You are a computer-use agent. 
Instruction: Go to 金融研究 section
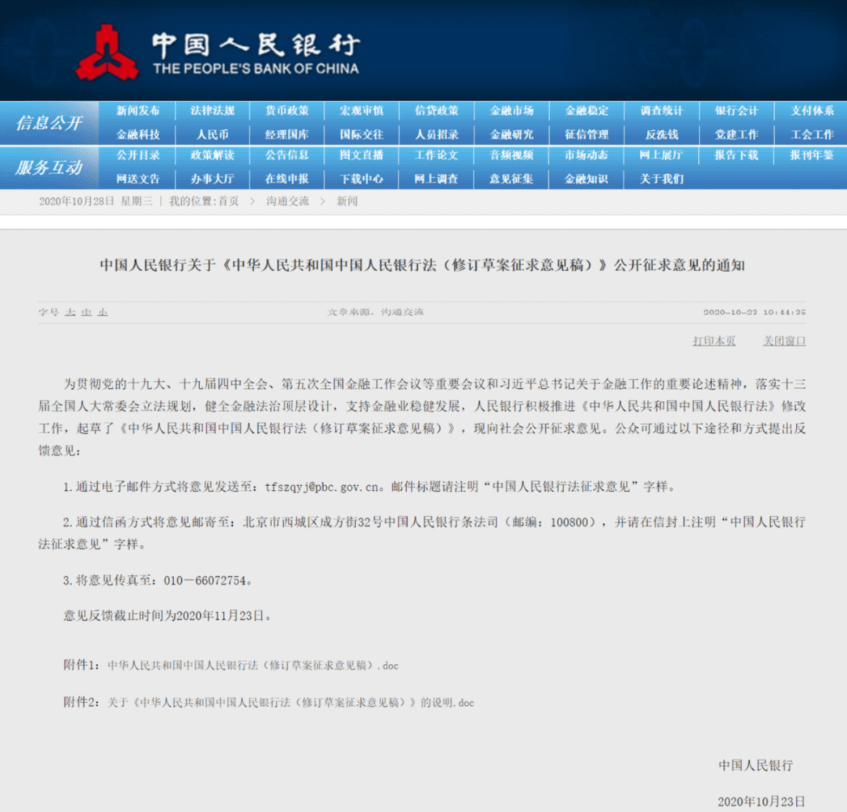tap(511, 135)
